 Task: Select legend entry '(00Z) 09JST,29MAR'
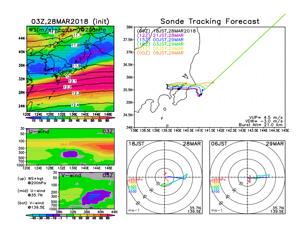click(160, 53)
